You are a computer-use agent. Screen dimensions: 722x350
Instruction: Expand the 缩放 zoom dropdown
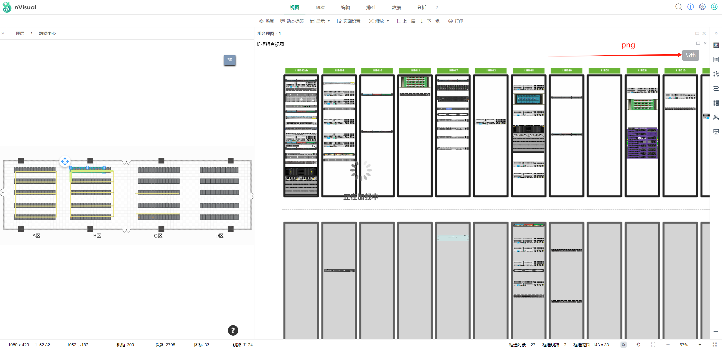click(x=379, y=21)
